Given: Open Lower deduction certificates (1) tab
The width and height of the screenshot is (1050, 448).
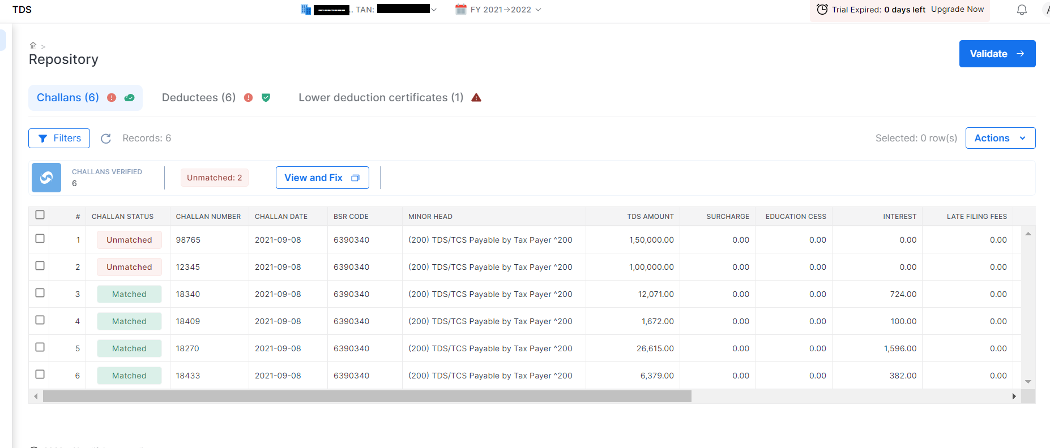Looking at the screenshot, I should [381, 98].
